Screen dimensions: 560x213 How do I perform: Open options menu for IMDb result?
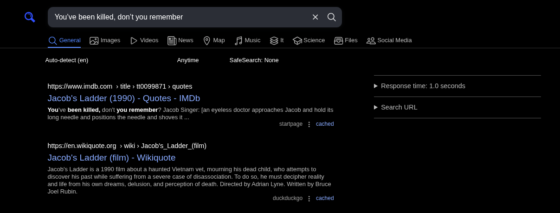309,124
